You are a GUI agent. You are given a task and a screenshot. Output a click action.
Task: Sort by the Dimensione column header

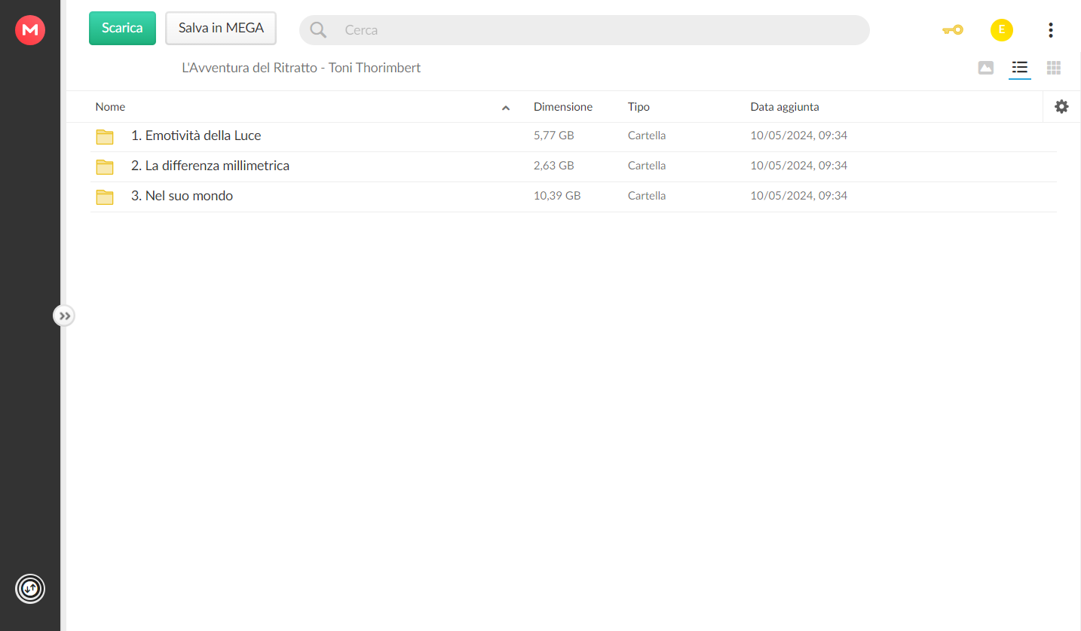pyautogui.click(x=563, y=107)
